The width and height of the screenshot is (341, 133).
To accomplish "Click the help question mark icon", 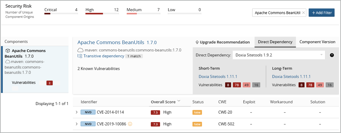I will [x=332, y=55].
